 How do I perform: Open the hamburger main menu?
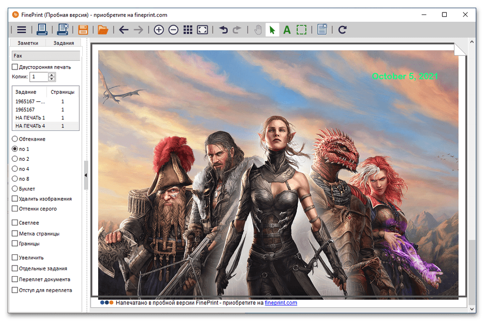[21, 30]
